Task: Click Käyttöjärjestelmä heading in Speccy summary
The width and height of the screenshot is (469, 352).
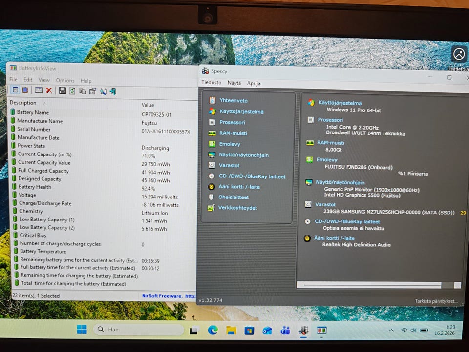Action: click(x=340, y=103)
